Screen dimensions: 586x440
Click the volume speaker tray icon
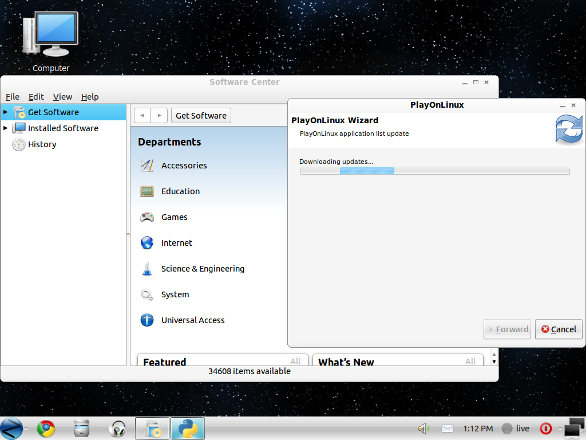pyautogui.click(x=423, y=429)
